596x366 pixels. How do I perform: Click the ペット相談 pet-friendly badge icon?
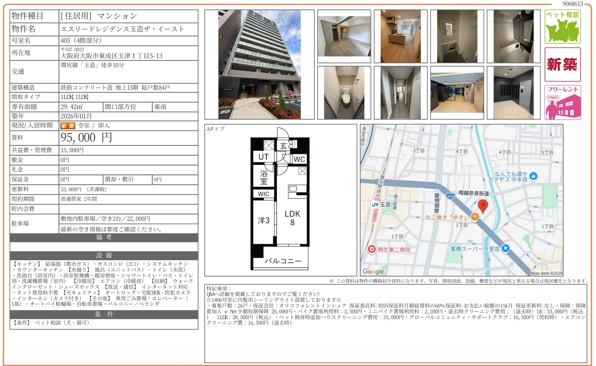point(562,27)
